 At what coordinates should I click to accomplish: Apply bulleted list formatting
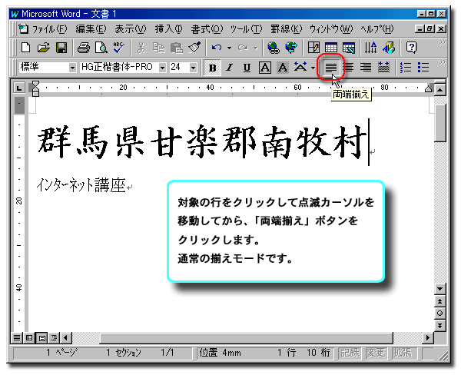tap(423, 68)
